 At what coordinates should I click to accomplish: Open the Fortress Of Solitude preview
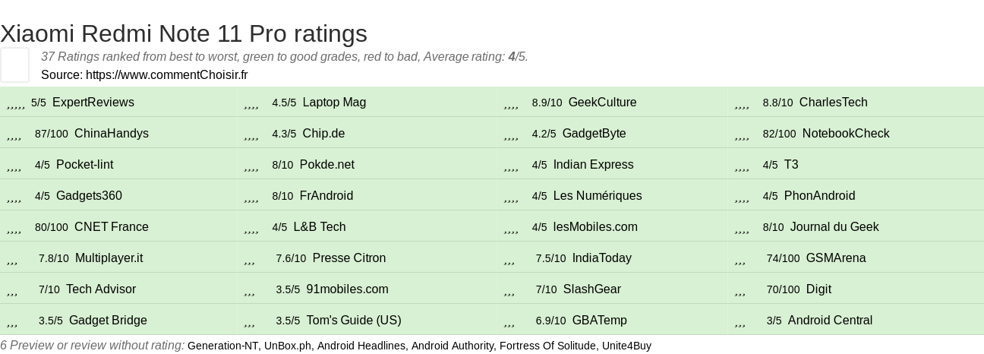click(x=547, y=346)
